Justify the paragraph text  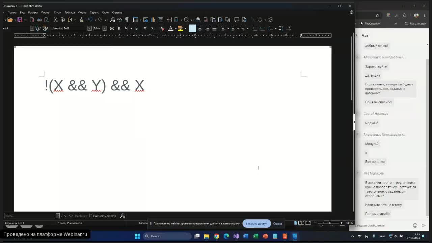pos(214,28)
